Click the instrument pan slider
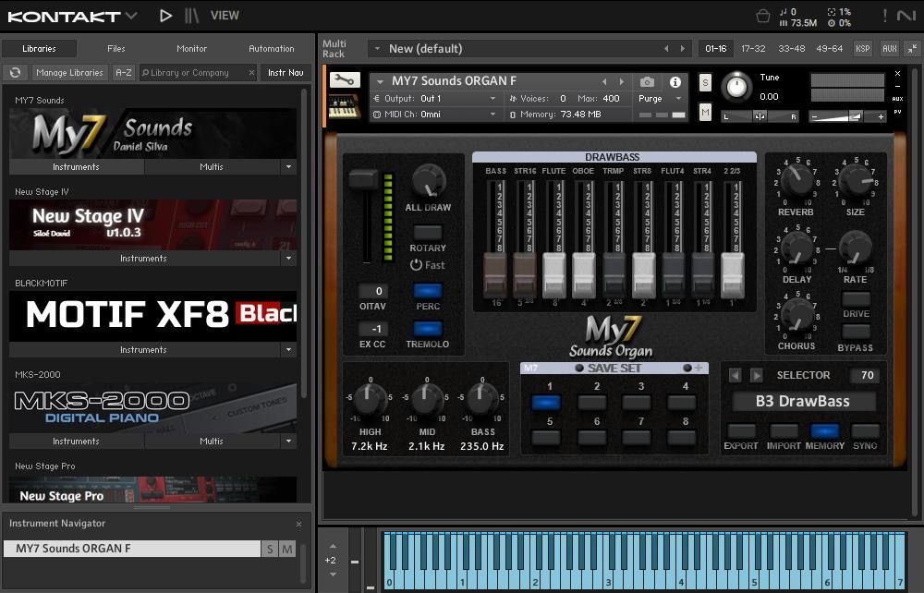Image resolution: width=924 pixels, height=593 pixels. tap(760, 116)
